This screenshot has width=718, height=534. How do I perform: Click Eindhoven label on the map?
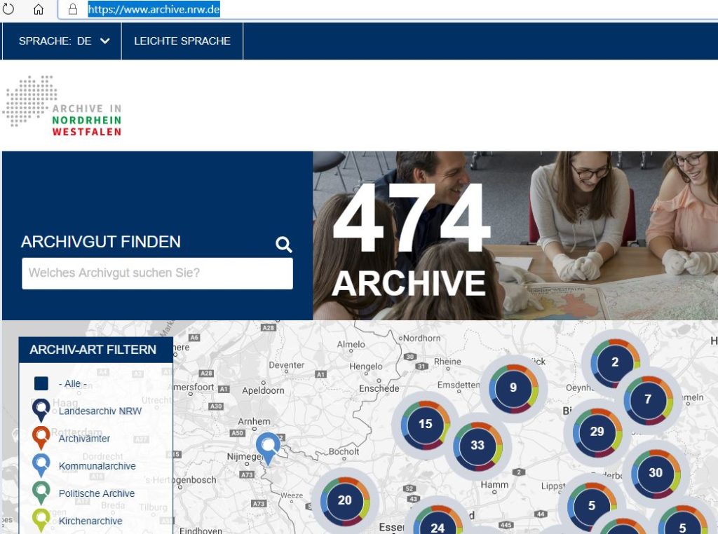201,530
